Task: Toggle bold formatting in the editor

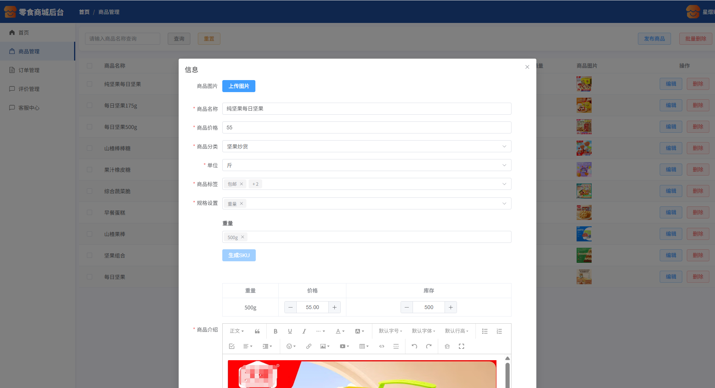Action: pos(275,331)
